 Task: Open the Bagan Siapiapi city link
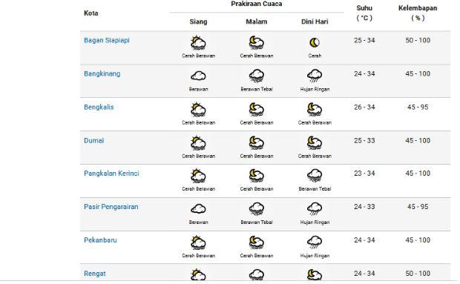pyautogui.click(x=107, y=41)
